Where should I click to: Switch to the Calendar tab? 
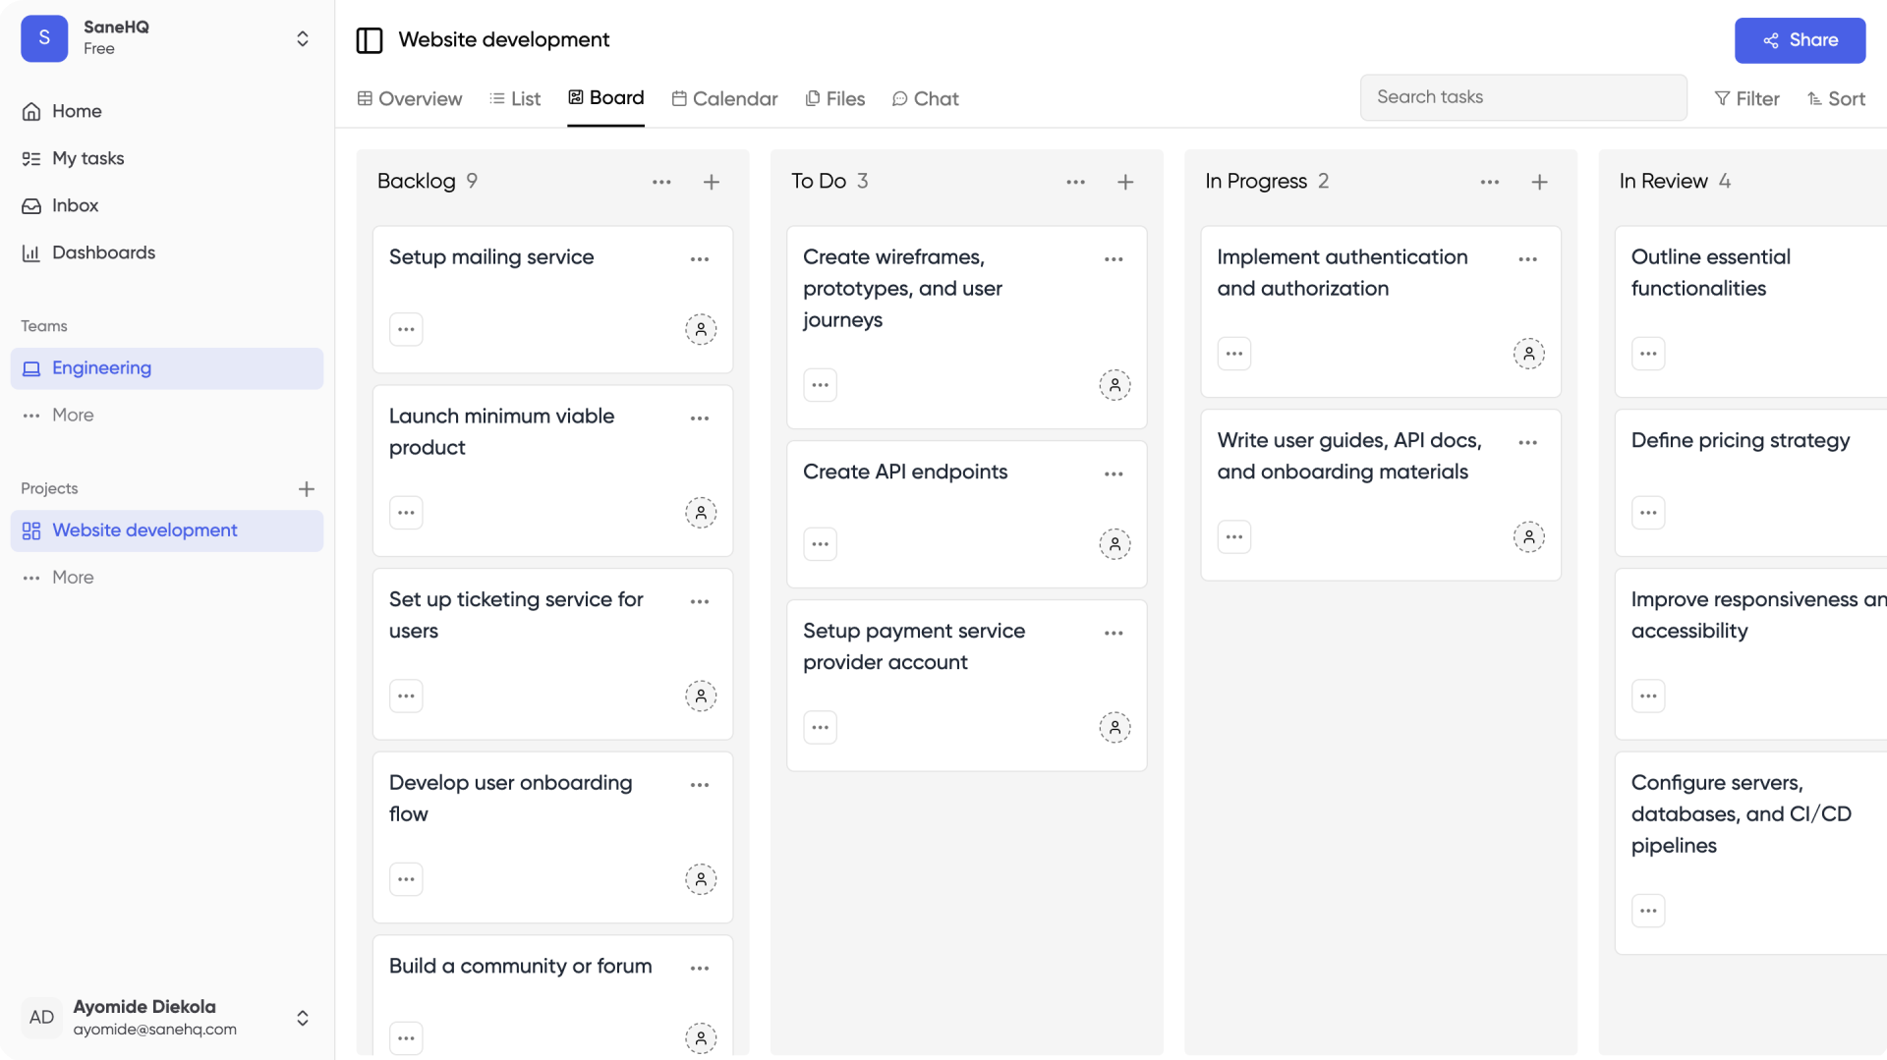click(x=724, y=98)
